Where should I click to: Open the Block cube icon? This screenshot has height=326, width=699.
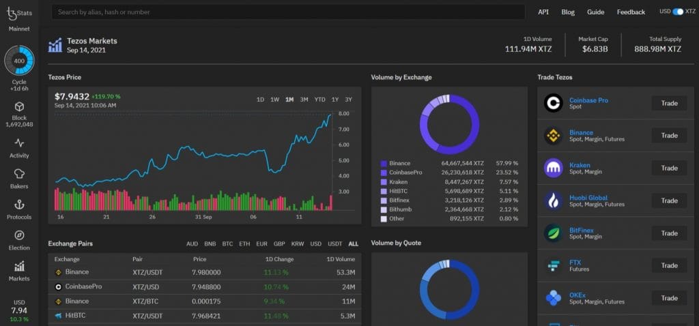click(x=19, y=107)
